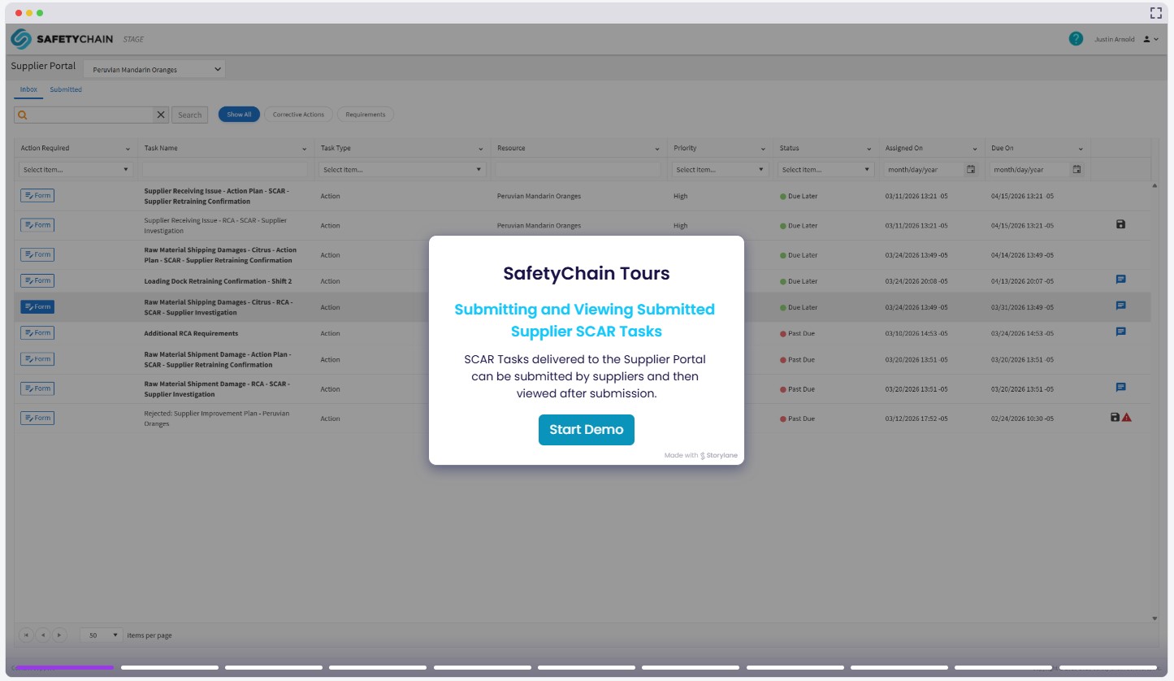Expand Task Name column header menu
This screenshot has height=681, width=1174.
pos(306,149)
